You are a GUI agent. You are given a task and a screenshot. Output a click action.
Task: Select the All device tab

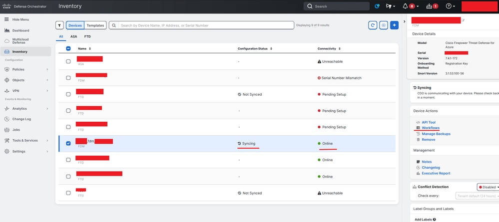[x=61, y=36]
